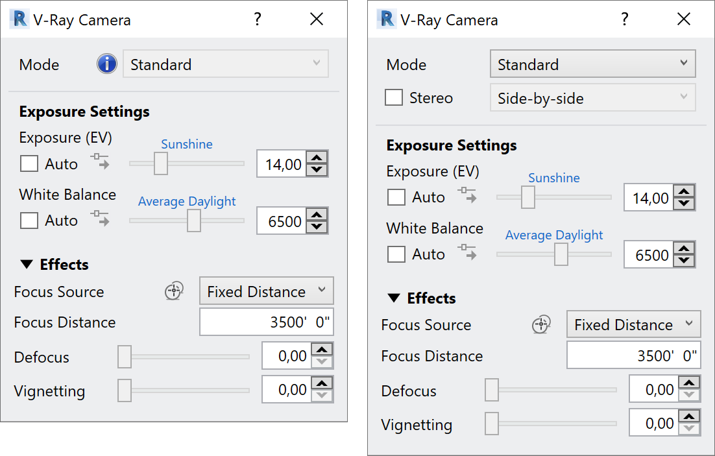Open the Mode dropdown in the right dialog
The width and height of the screenshot is (715, 456).
(x=593, y=64)
